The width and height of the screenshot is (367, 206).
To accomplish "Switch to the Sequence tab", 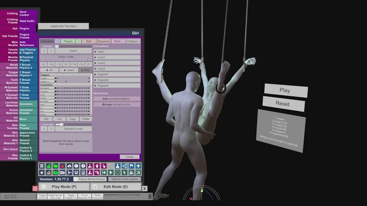I will point(103,41).
